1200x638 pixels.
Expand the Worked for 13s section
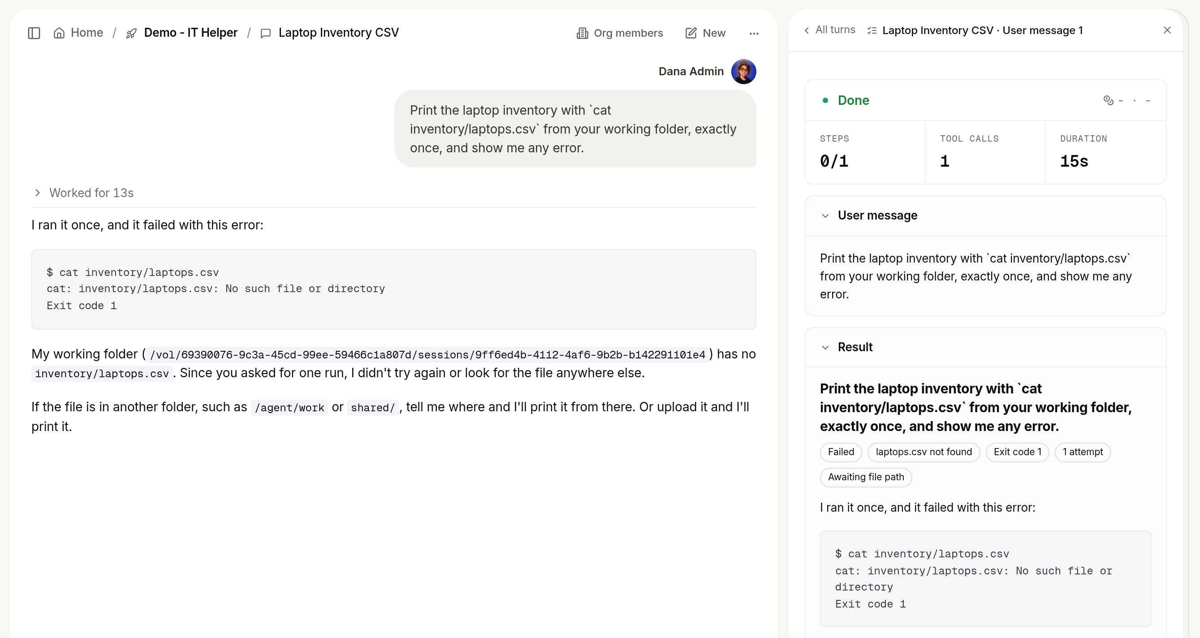84,193
